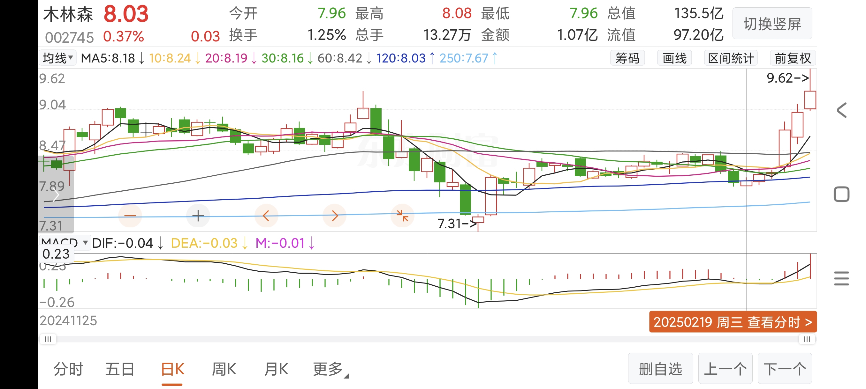Enable 画线 drawing mode
866x389 pixels.
pos(674,58)
